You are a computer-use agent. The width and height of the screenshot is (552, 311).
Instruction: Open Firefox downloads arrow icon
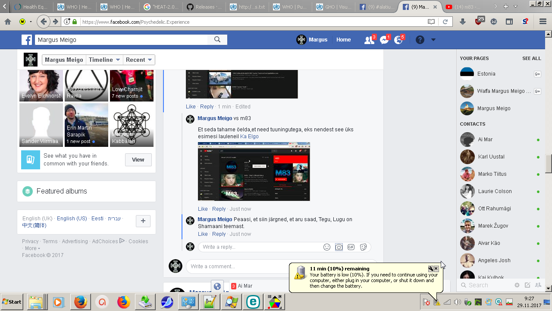463,22
